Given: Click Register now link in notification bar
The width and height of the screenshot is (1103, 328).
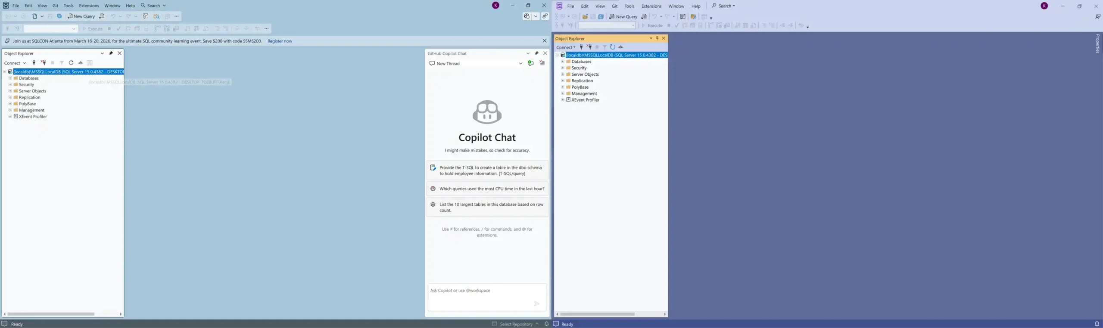Looking at the screenshot, I should [x=280, y=41].
